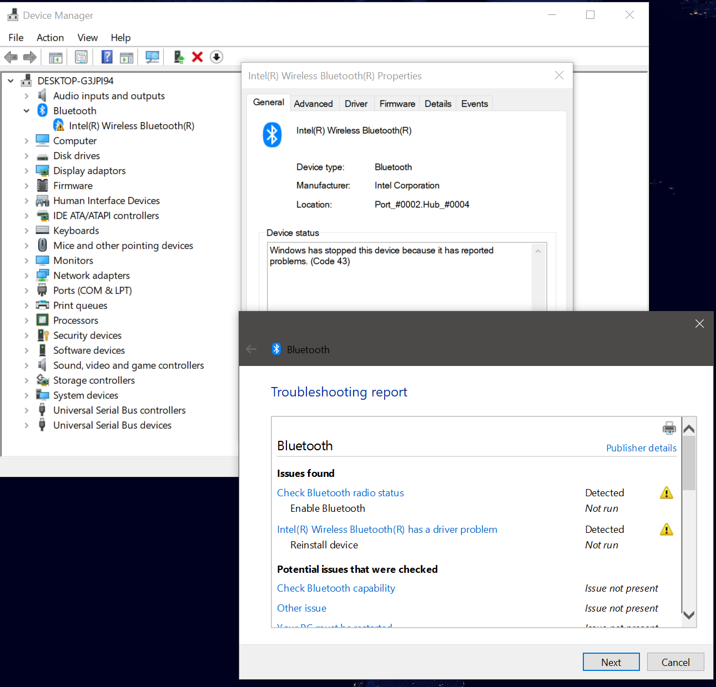The height and width of the screenshot is (687, 716).
Task: Open the Action menu
Action: [x=50, y=37]
